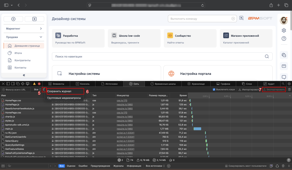Switch to the Элементы tab
The height and width of the screenshot is (170, 292).
click(x=56, y=84)
